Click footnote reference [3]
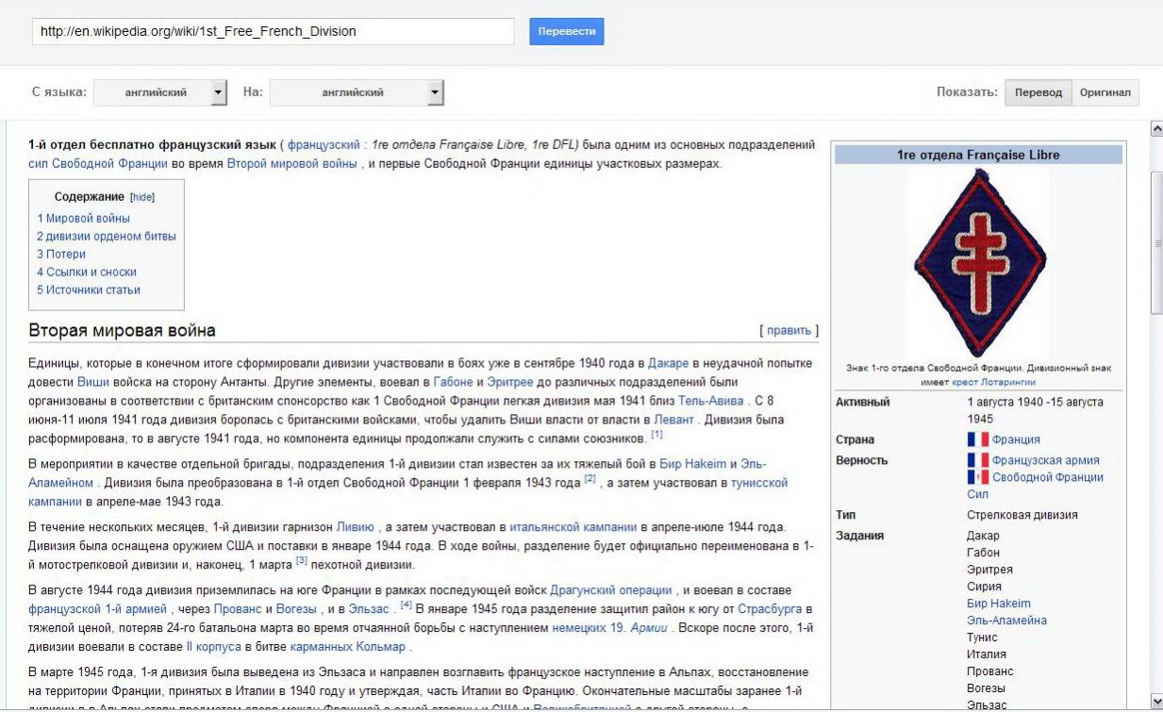The width and height of the screenshot is (1163, 712). coord(302,560)
